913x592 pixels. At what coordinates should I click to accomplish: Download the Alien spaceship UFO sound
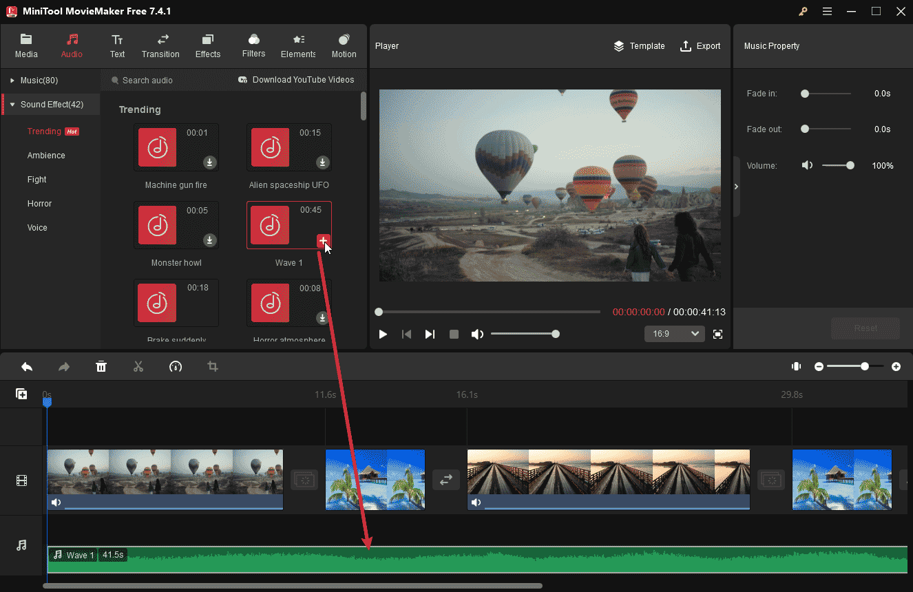[322, 162]
